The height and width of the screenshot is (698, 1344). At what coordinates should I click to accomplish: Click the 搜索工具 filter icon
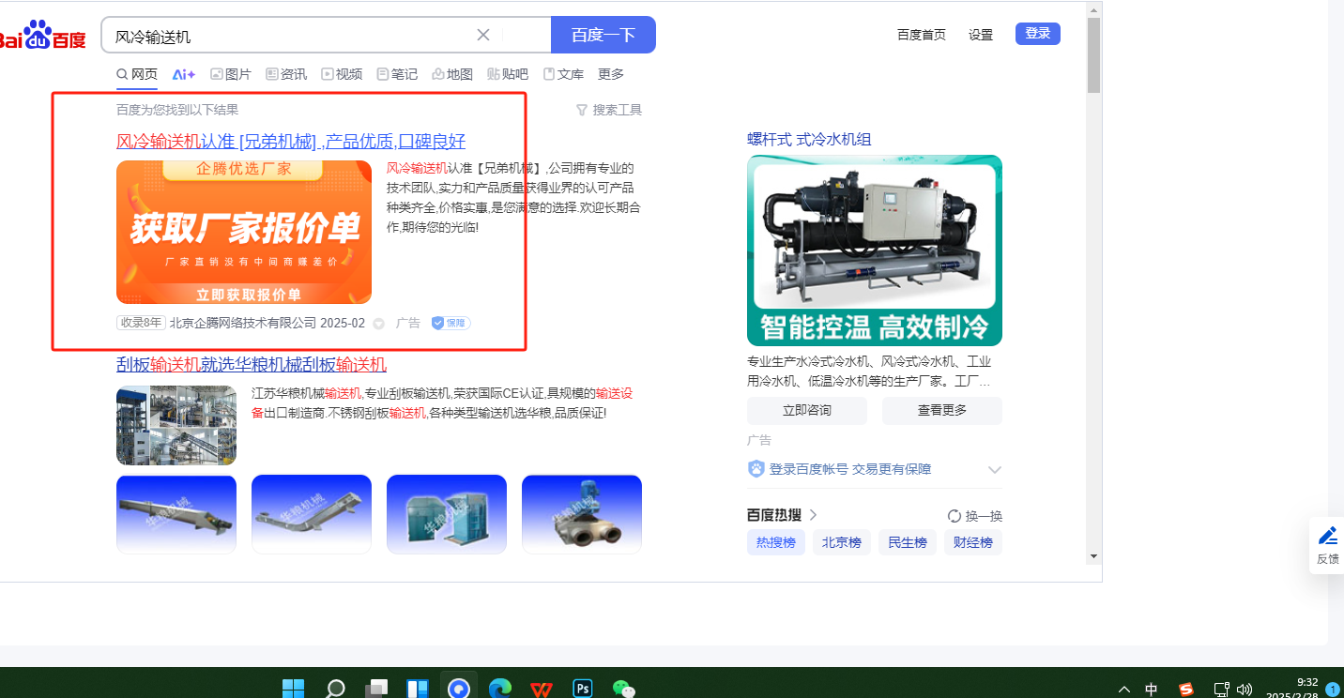click(581, 110)
